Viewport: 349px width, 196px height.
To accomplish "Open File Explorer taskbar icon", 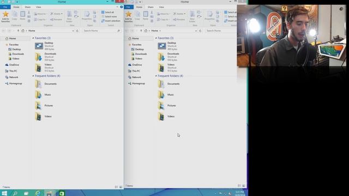I will click(x=49, y=193).
